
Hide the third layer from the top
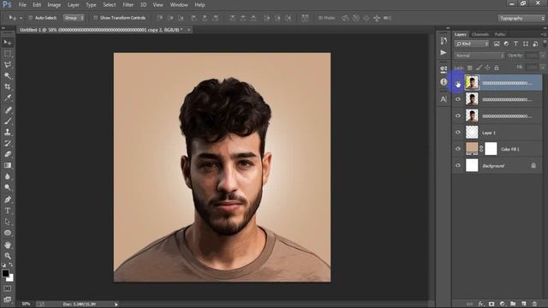coord(458,115)
